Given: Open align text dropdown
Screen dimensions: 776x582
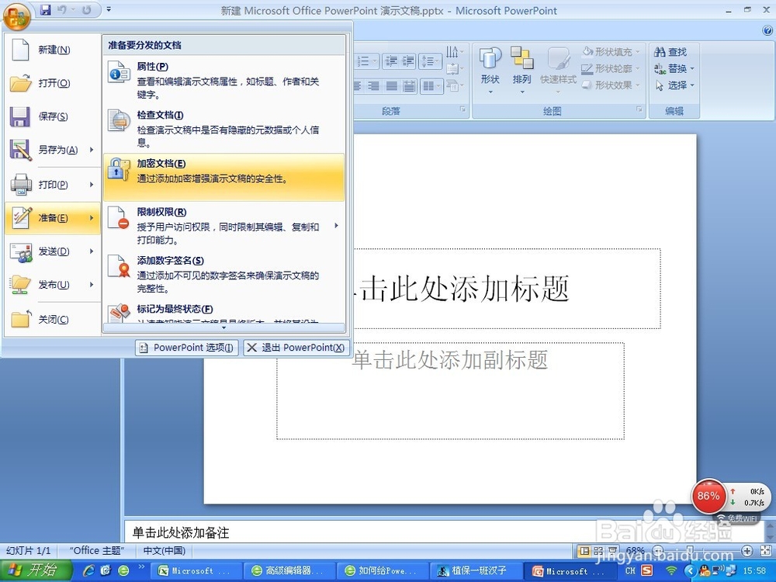Looking at the screenshot, I should pyautogui.click(x=454, y=69).
